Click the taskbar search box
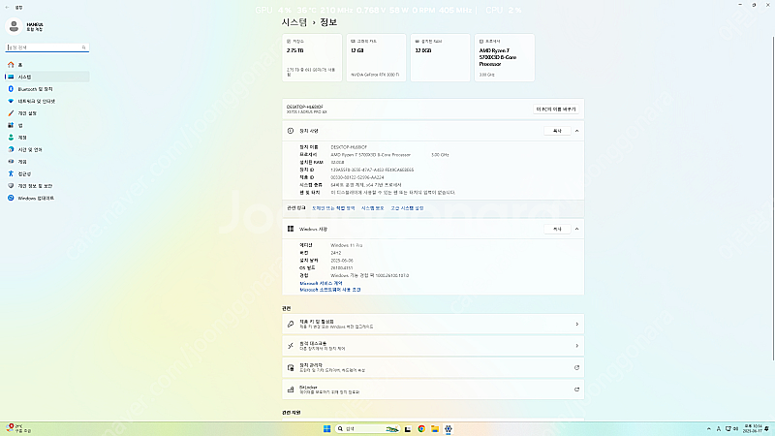Image resolution: width=775 pixels, height=436 pixels. (367, 428)
